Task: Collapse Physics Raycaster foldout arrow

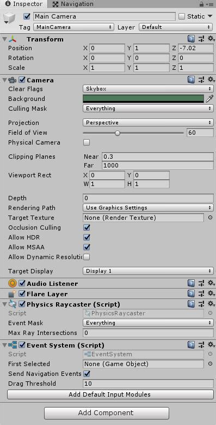Action: coord(4,304)
